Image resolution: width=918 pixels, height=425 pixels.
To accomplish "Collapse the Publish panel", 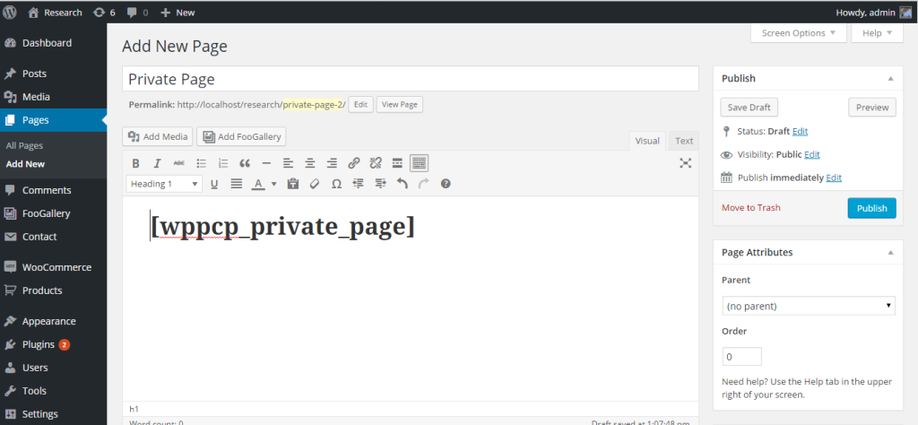I will [x=889, y=78].
